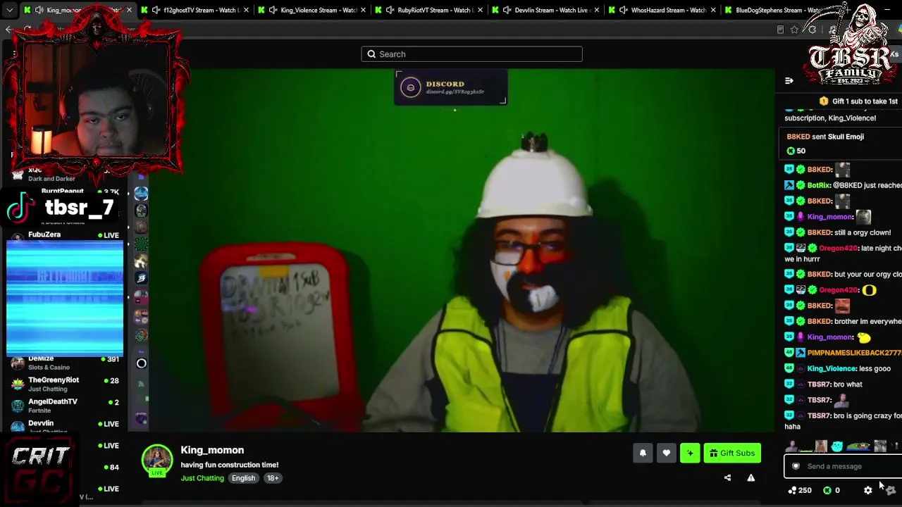This screenshot has height=507, width=902.
Task: Report the stream with the warning triangle icon
Action: [750, 478]
